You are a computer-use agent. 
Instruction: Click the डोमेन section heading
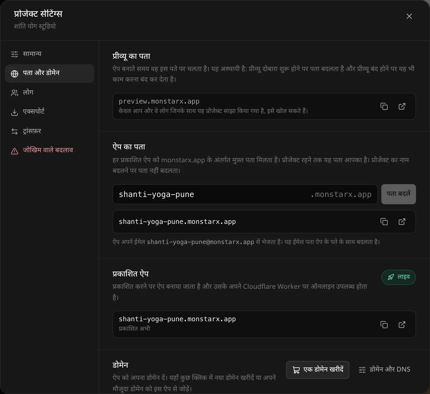click(x=120, y=365)
